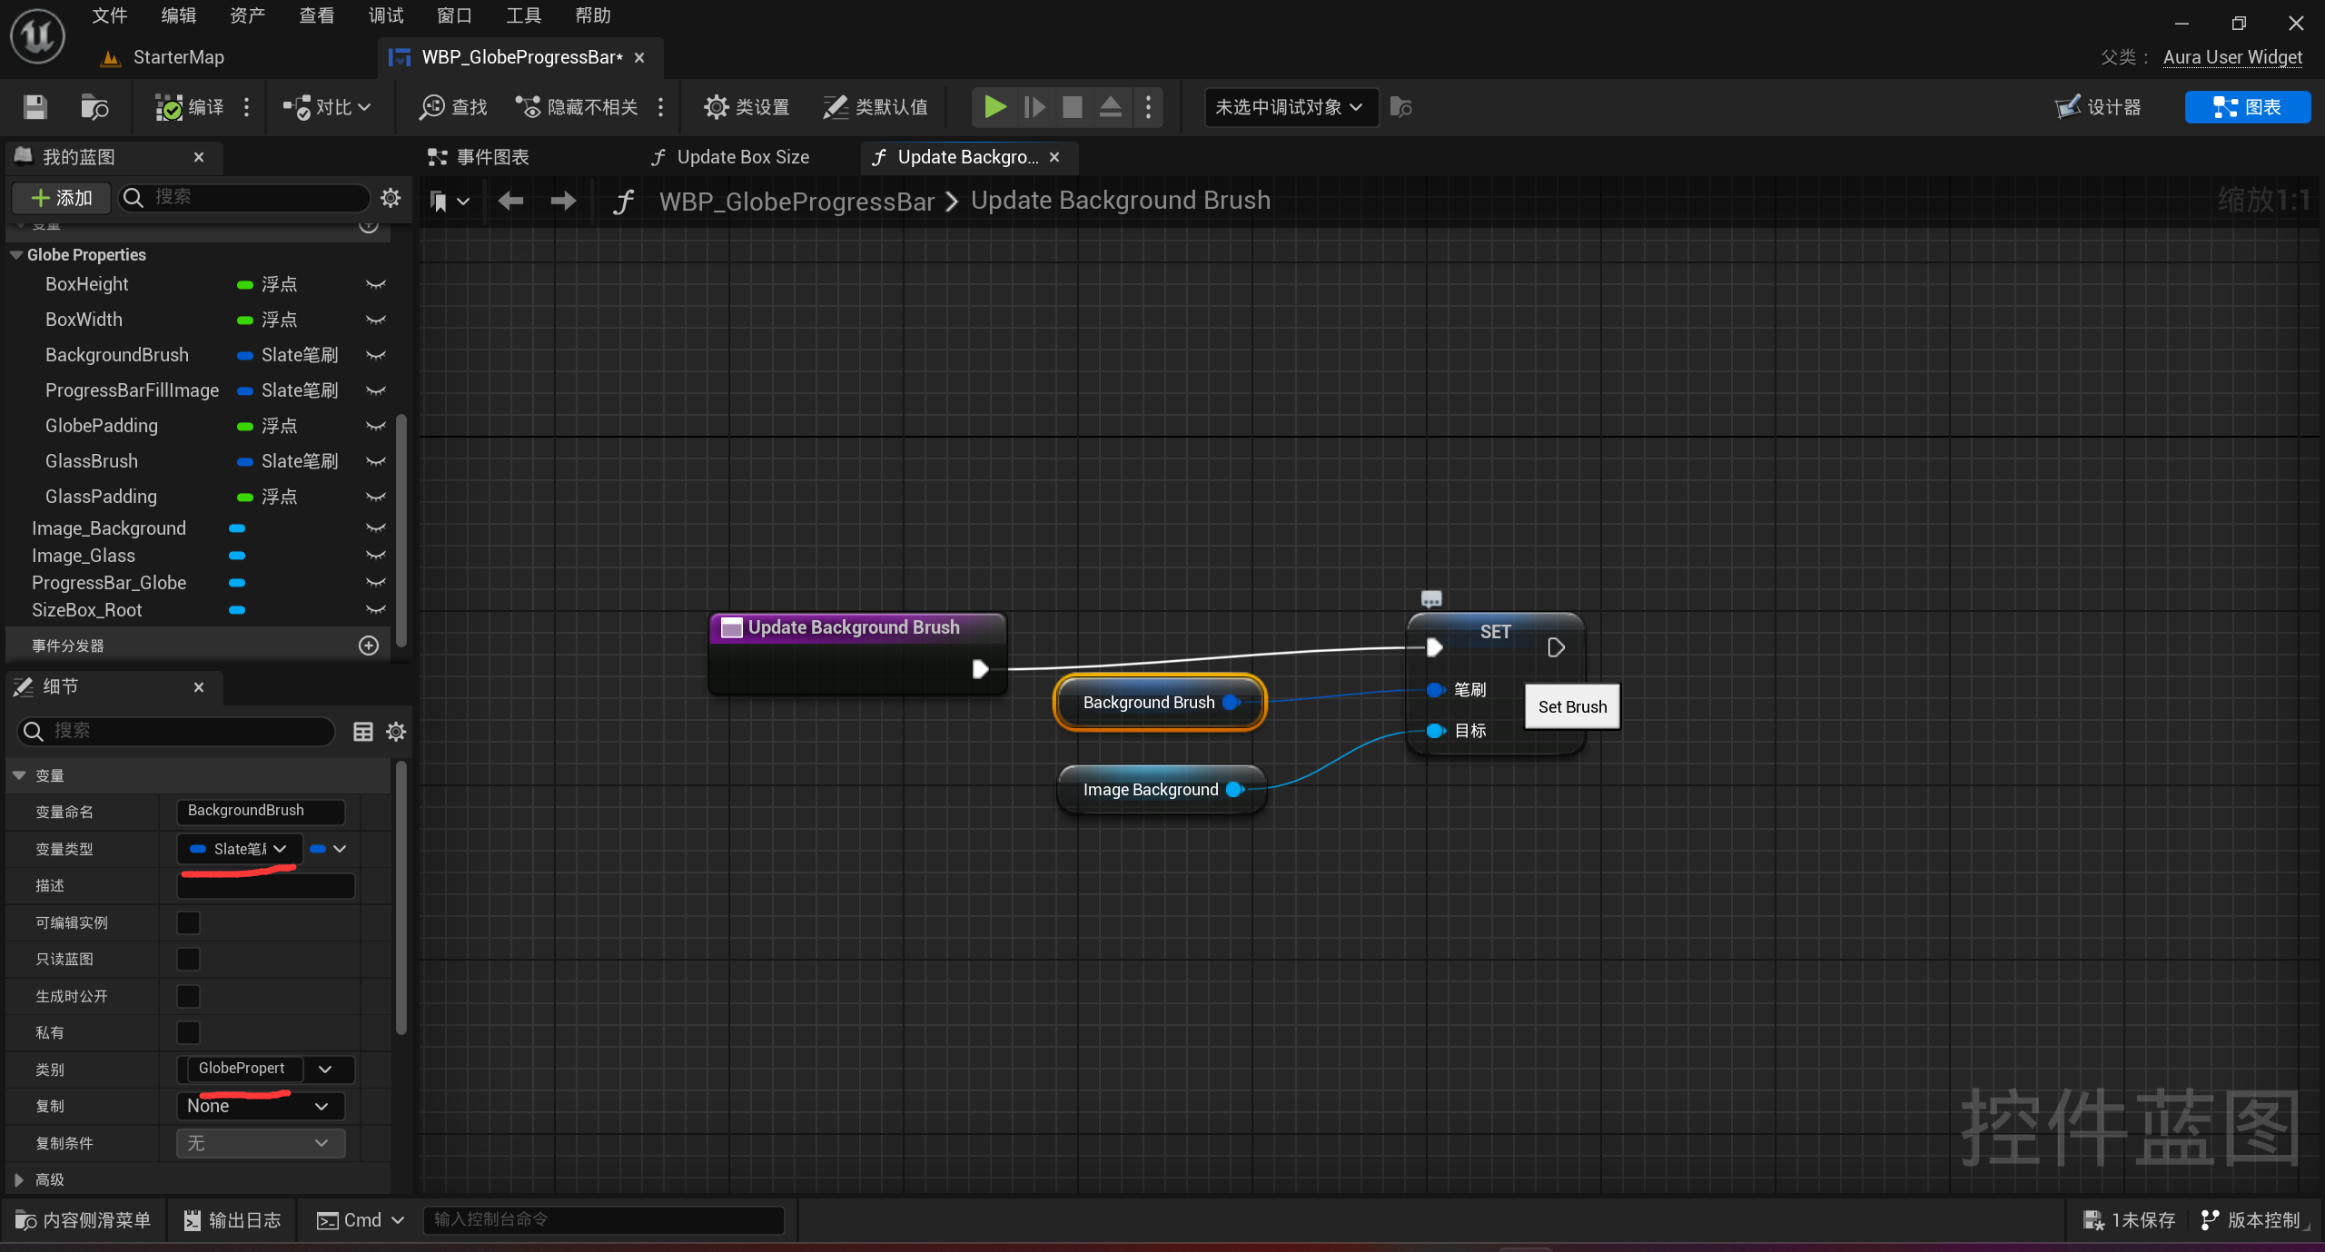Click the bookmarks icon in graph toolbar
The height and width of the screenshot is (1252, 2325).
pos(440,201)
